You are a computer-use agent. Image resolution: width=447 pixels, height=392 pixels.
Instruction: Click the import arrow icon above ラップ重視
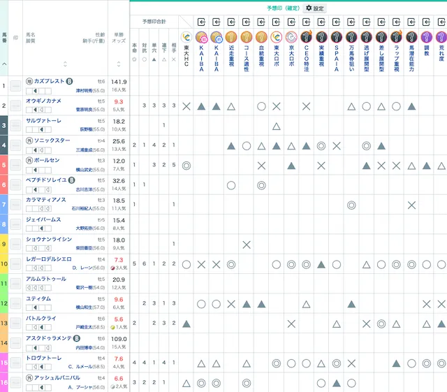click(x=396, y=22)
